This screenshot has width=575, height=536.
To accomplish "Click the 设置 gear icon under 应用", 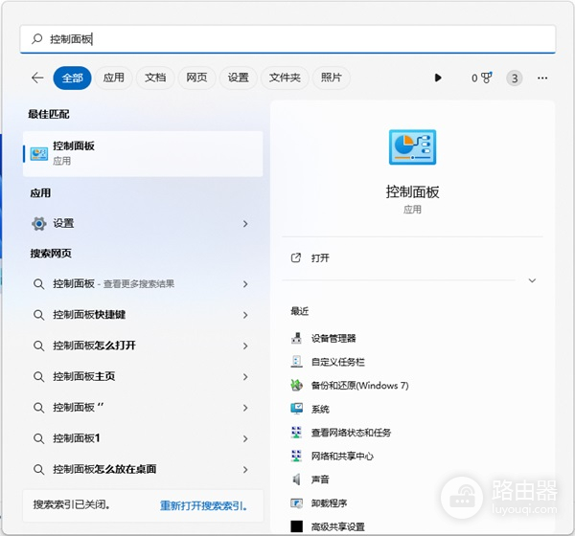I will click(x=39, y=223).
